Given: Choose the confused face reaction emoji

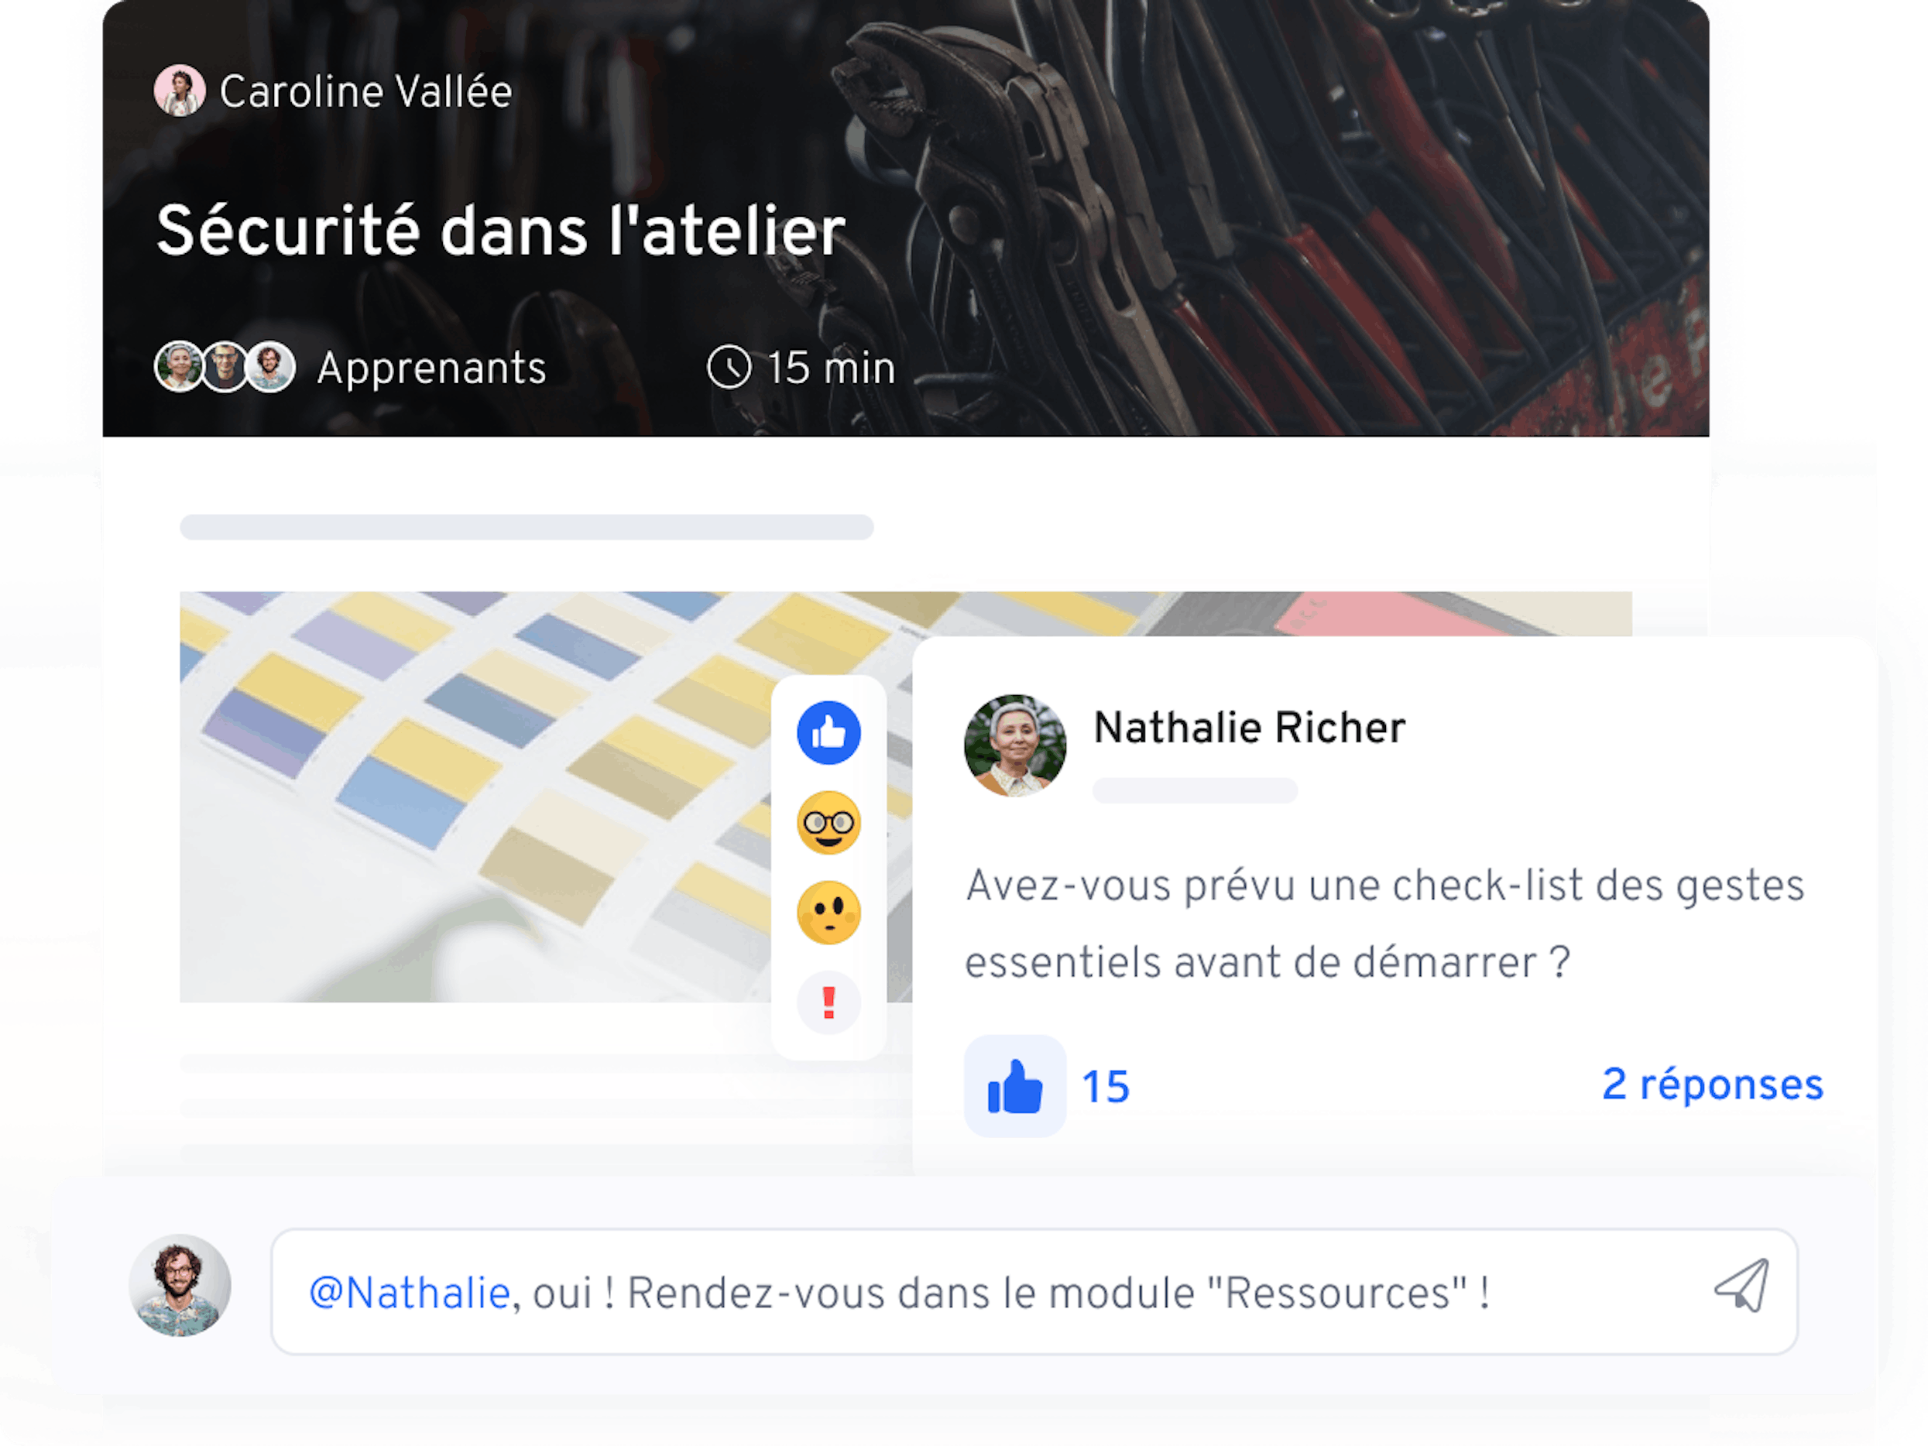Looking at the screenshot, I should coord(828,913).
